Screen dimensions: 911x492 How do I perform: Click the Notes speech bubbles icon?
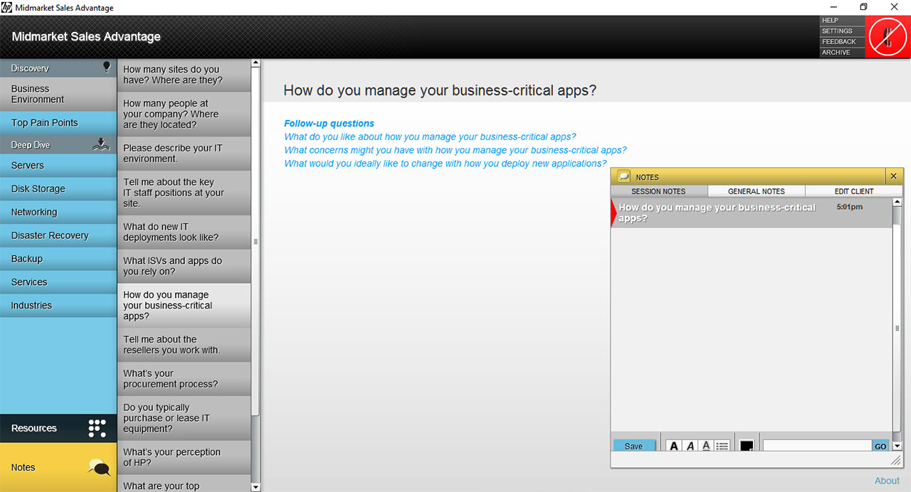99,467
